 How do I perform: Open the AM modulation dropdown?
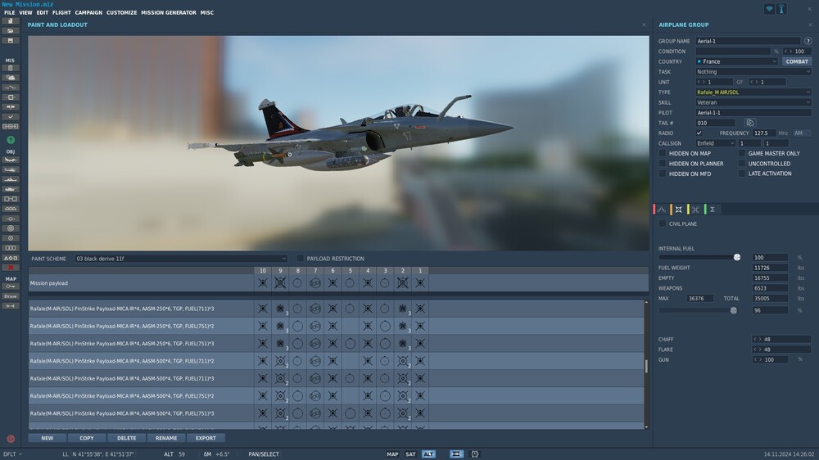[803, 133]
